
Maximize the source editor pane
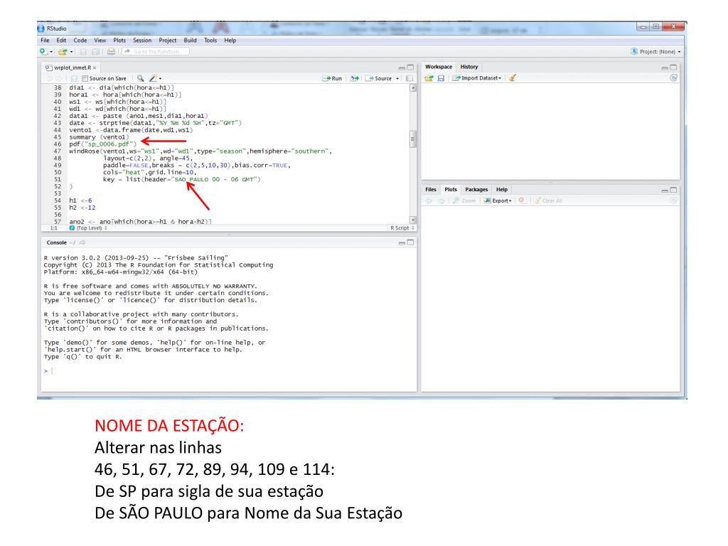410,68
